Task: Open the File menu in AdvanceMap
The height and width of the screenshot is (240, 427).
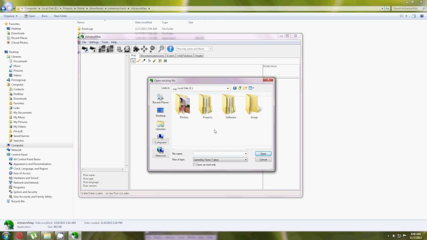Action: pos(84,42)
